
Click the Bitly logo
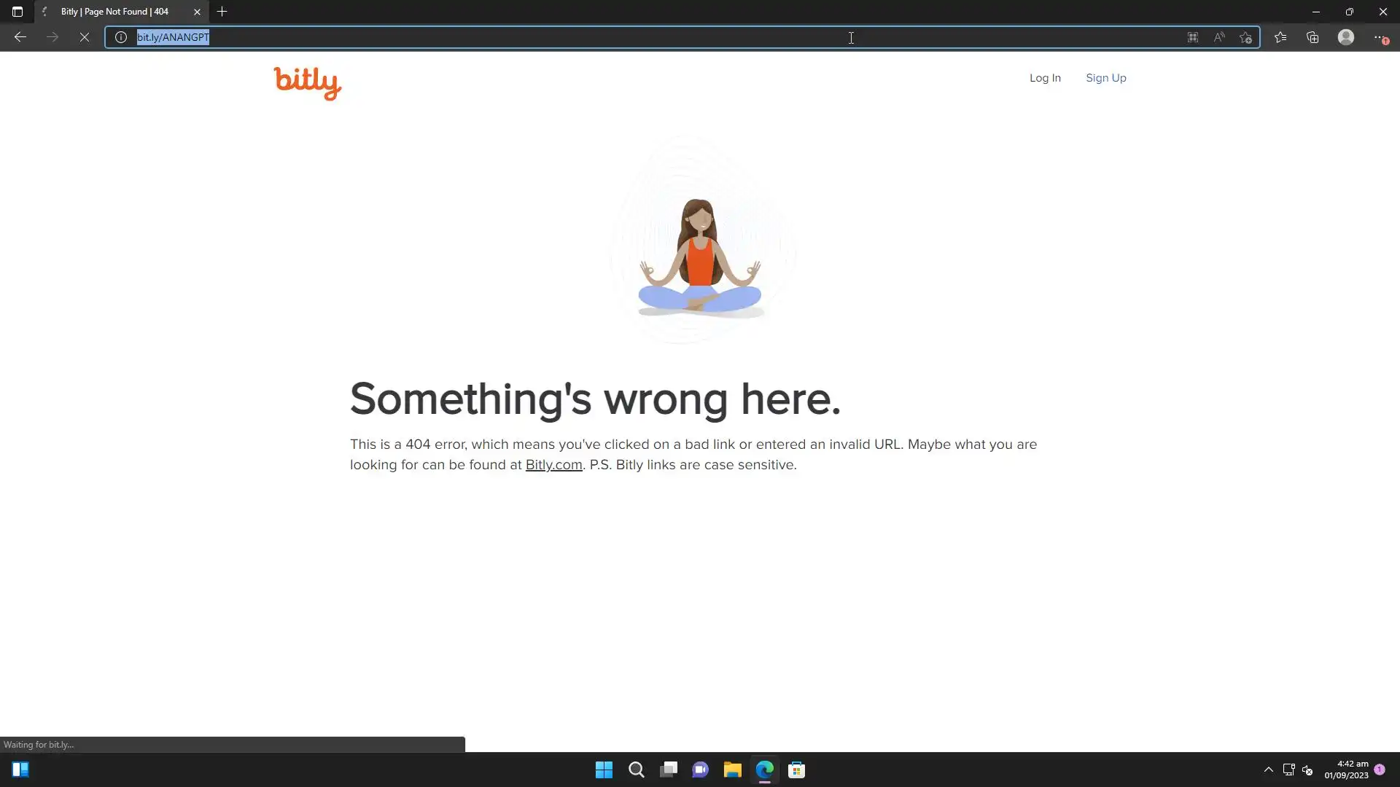click(307, 82)
